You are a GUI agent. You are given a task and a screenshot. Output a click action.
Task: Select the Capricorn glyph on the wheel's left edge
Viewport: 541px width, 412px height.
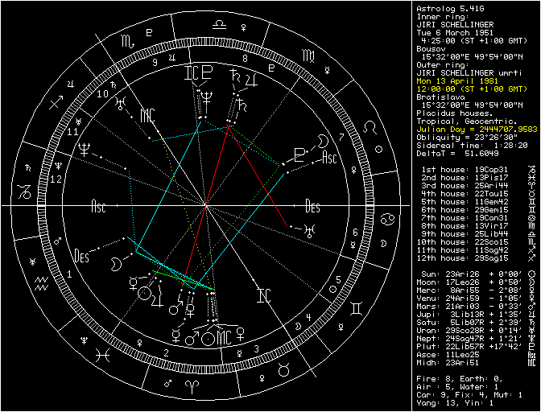pyautogui.click(x=26, y=192)
